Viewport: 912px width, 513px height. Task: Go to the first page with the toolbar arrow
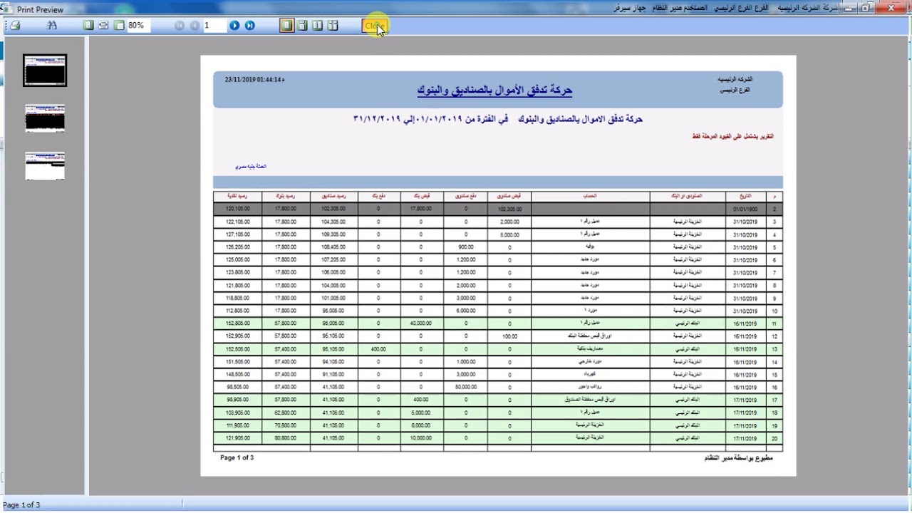pyautogui.click(x=180, y=26)
